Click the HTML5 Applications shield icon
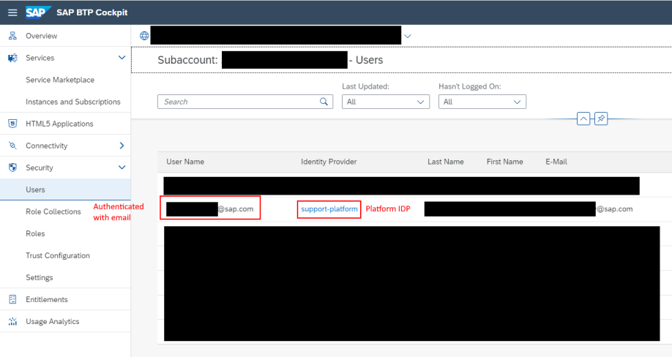This screenshot has width=672, height=357. click(x=13, y=124)
